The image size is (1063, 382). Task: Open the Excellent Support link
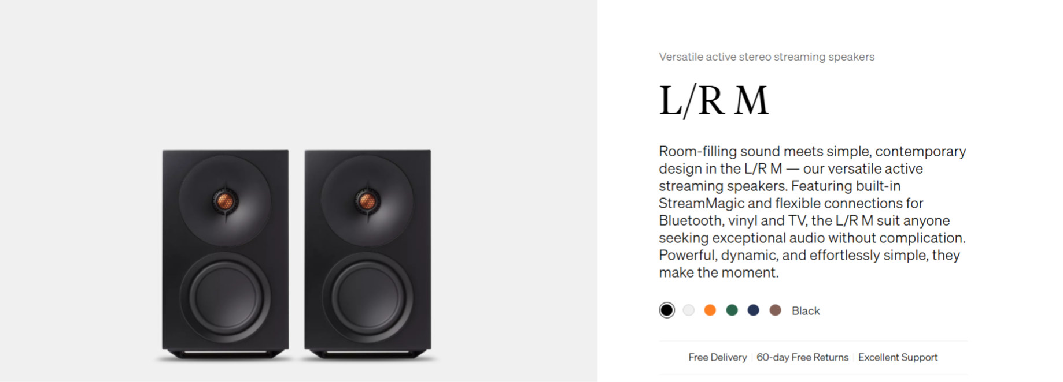[898, 358]
